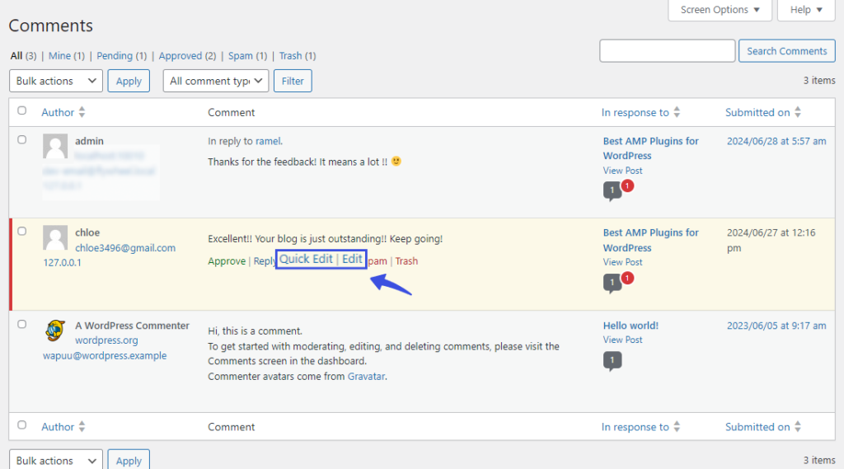Quick Edit chloe's comment

[306, 259]
